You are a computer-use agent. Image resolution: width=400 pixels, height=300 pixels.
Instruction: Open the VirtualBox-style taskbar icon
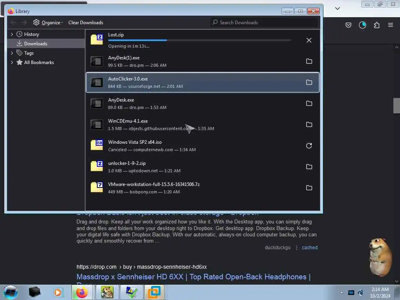pyautogui.click(x=155, y=292)
